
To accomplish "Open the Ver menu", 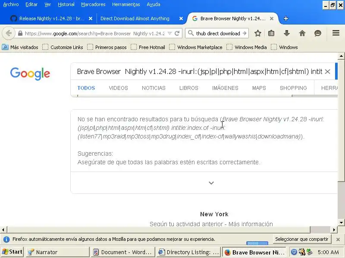I will 48,4.
